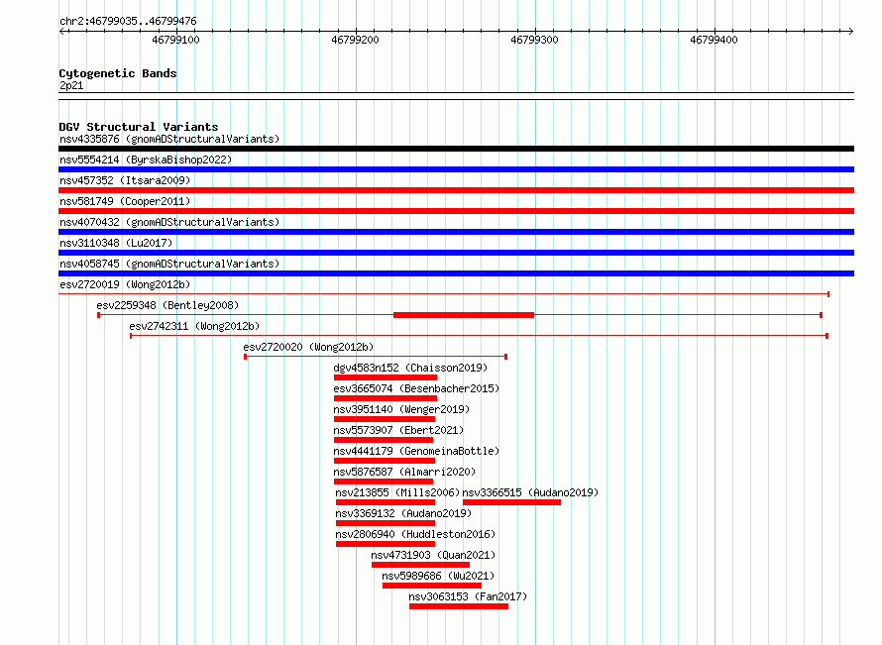The width and height of the screenshot is (882, 645).
Task: Open esv2259348 (Bentley2008) label
Action: [x=167, y=305]
